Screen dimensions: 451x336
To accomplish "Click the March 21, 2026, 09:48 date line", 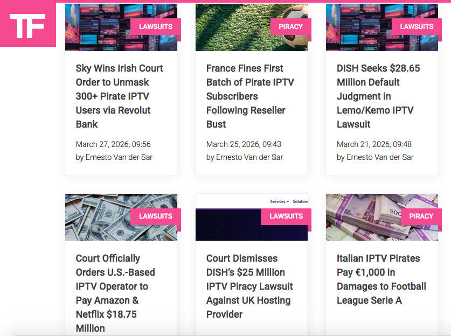I will click(374, 144).
